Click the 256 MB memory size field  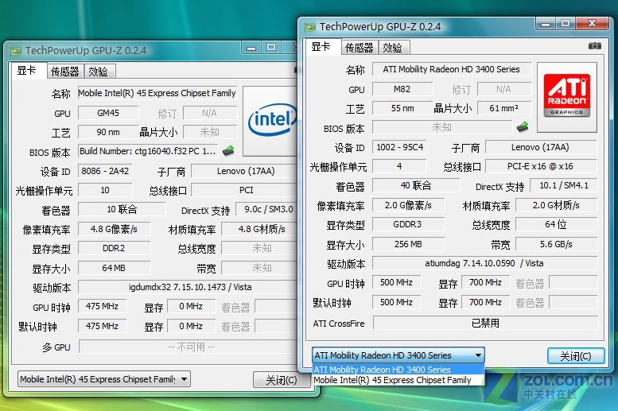(x=408, y=244)
